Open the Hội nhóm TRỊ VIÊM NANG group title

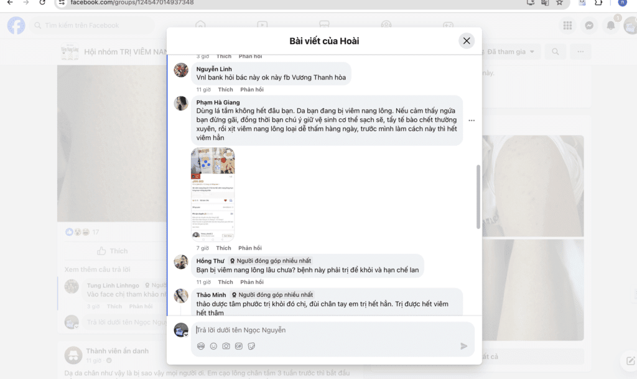(125, 52)
